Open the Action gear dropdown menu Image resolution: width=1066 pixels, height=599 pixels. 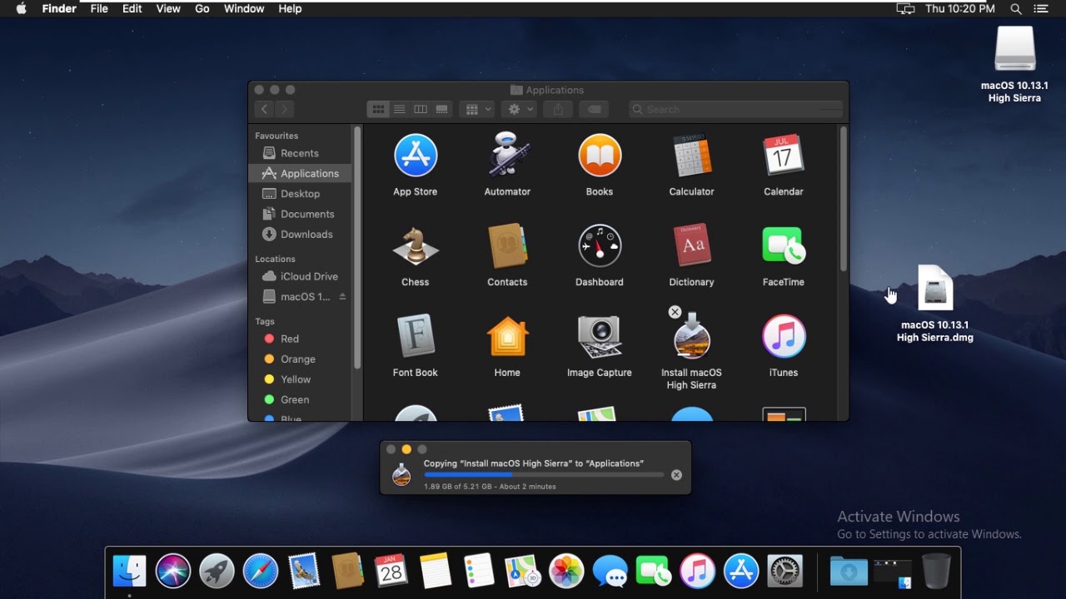coord(521,109)
